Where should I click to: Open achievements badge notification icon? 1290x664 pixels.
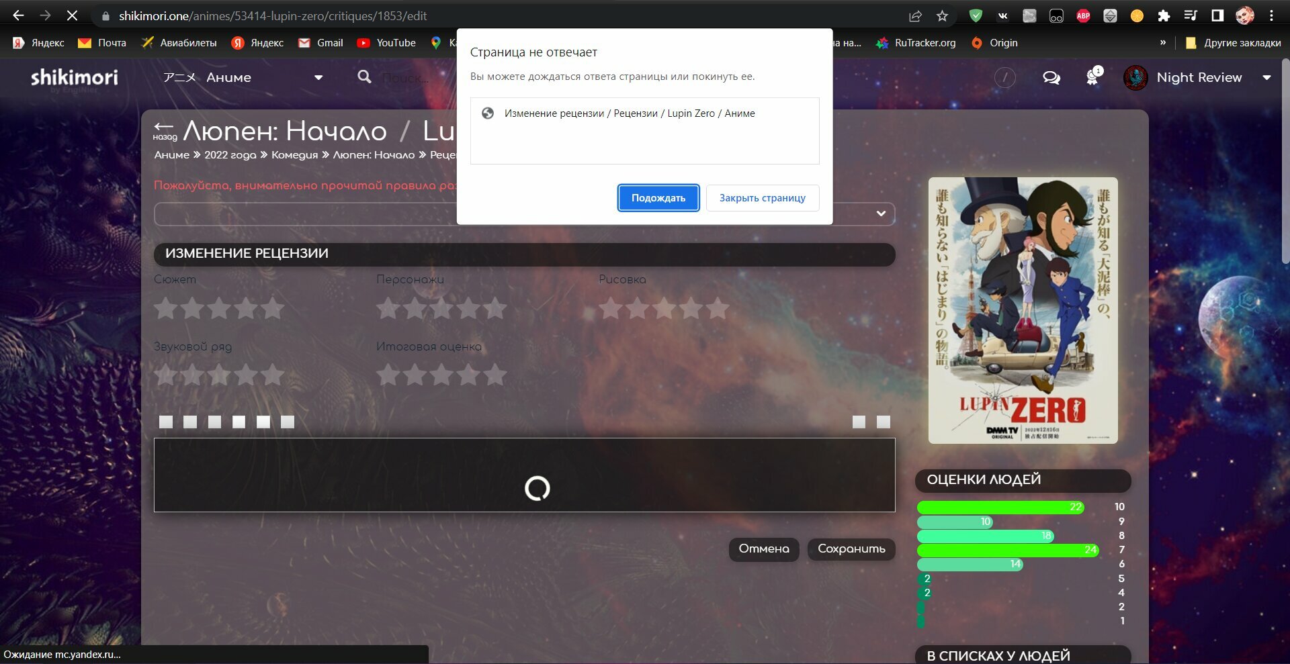coord(1093,77)
